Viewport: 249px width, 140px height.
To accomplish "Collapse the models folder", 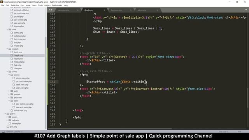I will [7, 49].
